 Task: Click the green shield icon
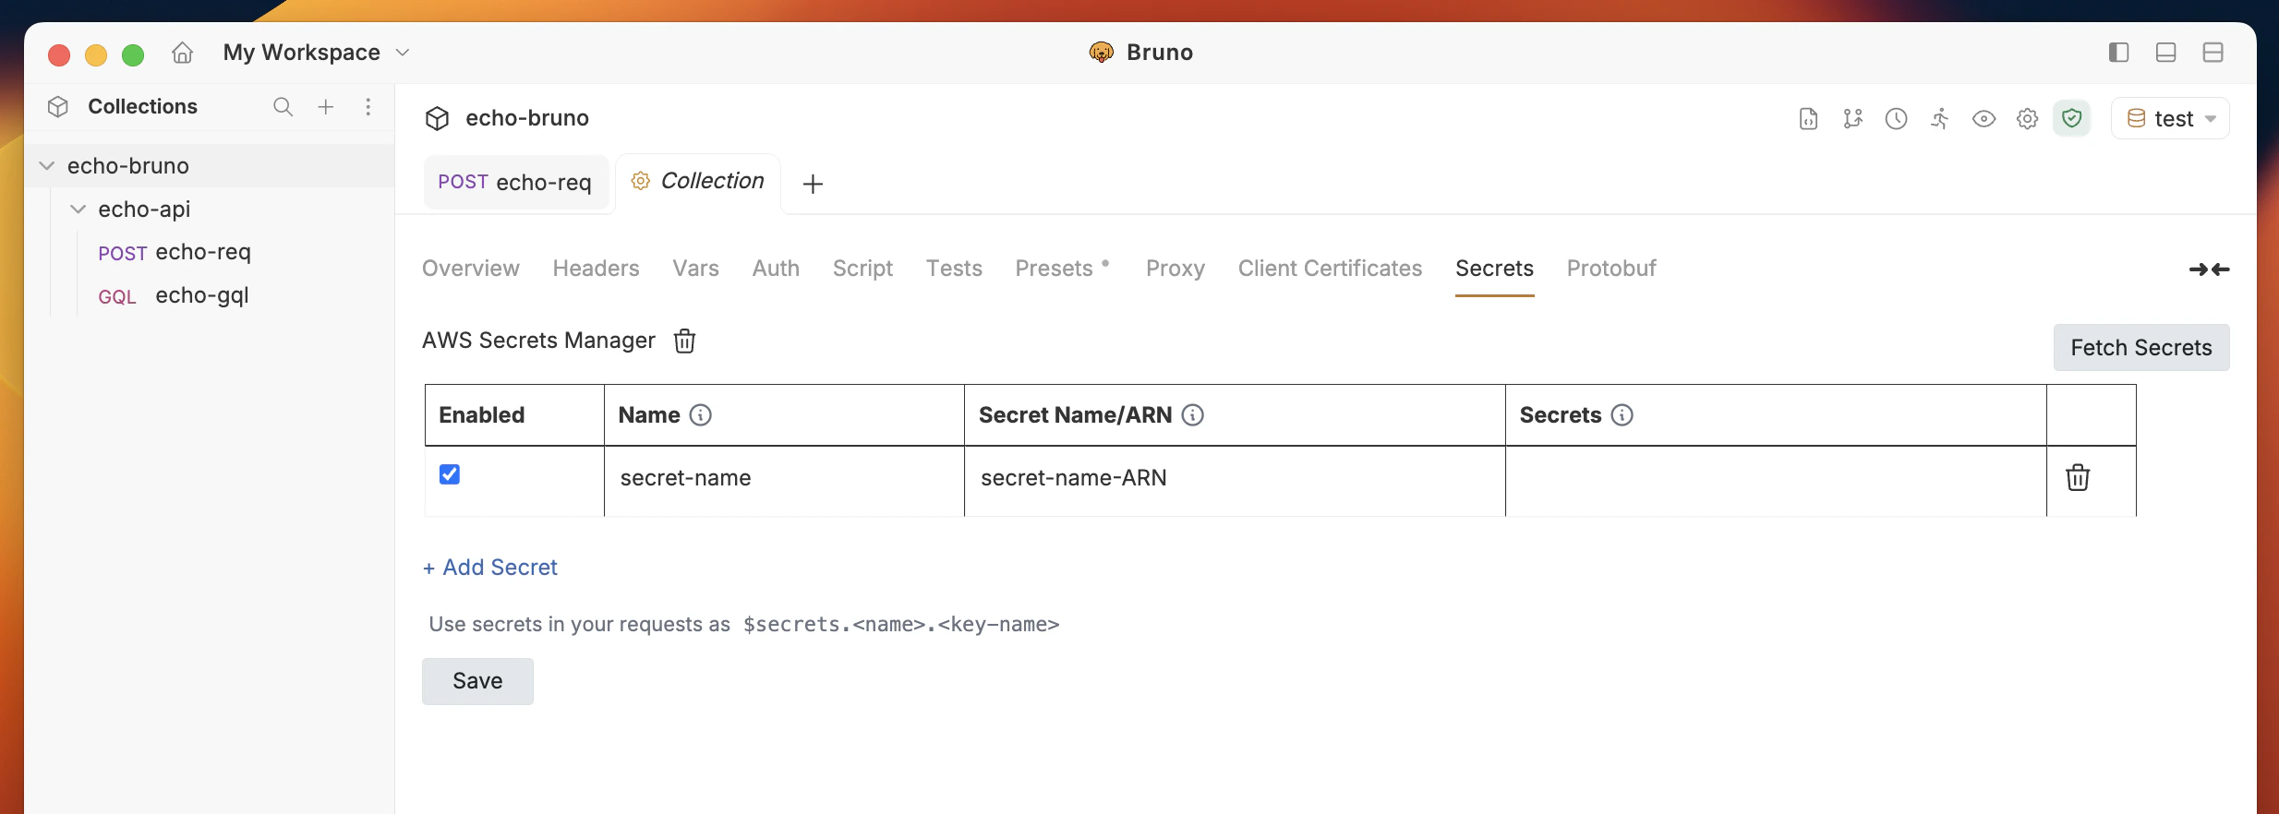[2072, 118]
